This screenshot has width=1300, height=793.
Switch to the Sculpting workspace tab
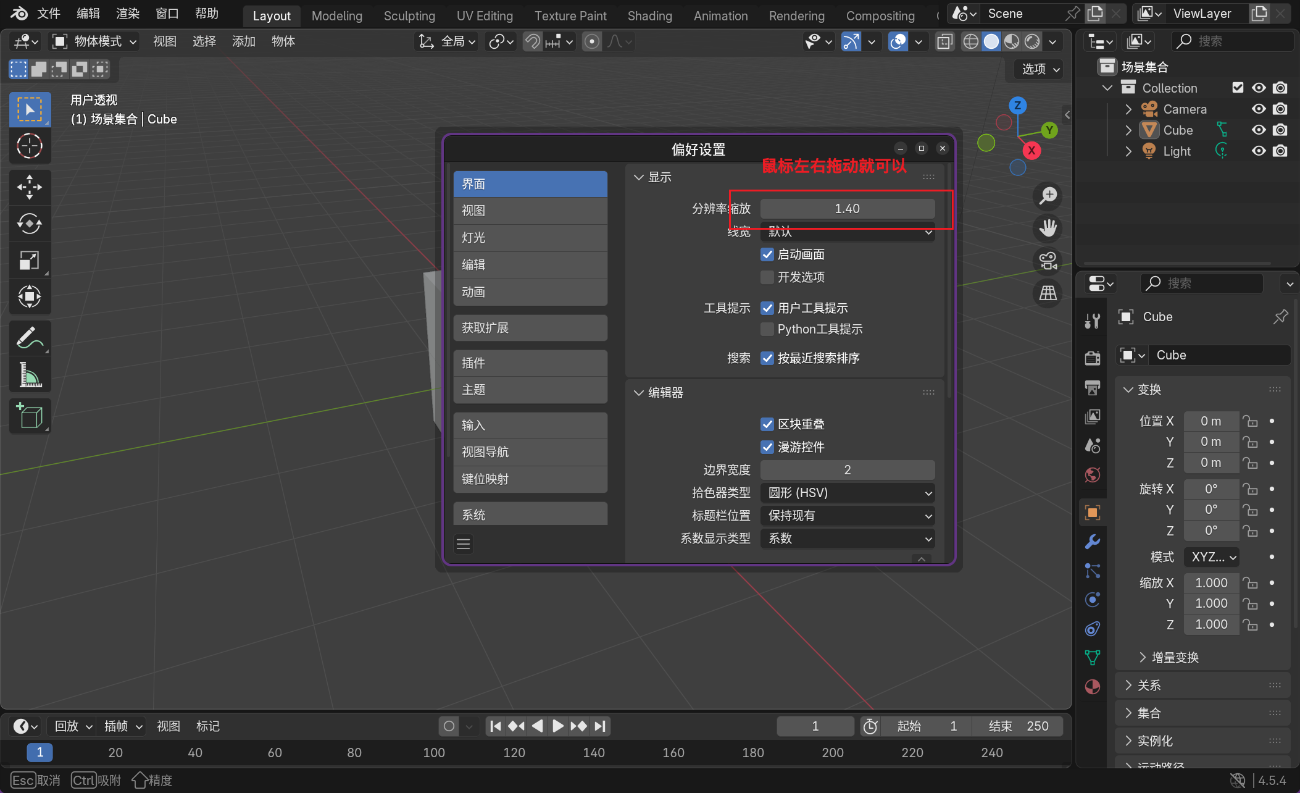(x=409, y=16)
